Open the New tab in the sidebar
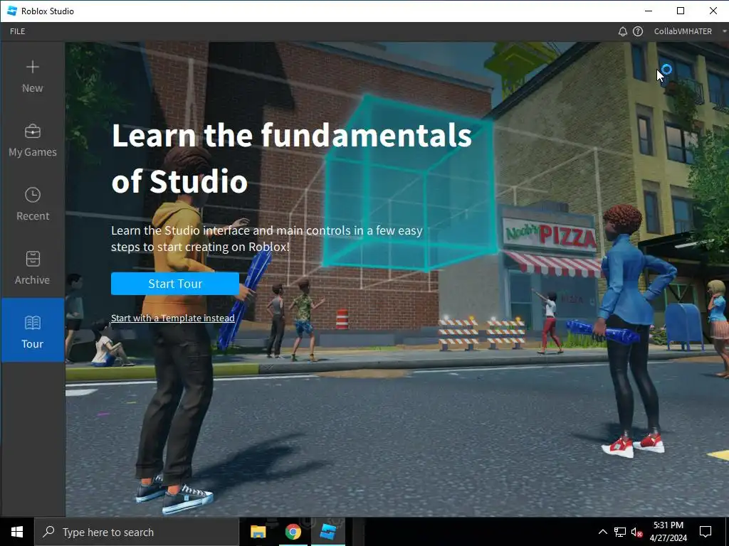Screen dimensions: 729x546 33,77
